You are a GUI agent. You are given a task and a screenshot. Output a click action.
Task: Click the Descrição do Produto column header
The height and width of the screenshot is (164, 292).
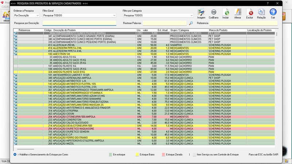click(65, 30)
